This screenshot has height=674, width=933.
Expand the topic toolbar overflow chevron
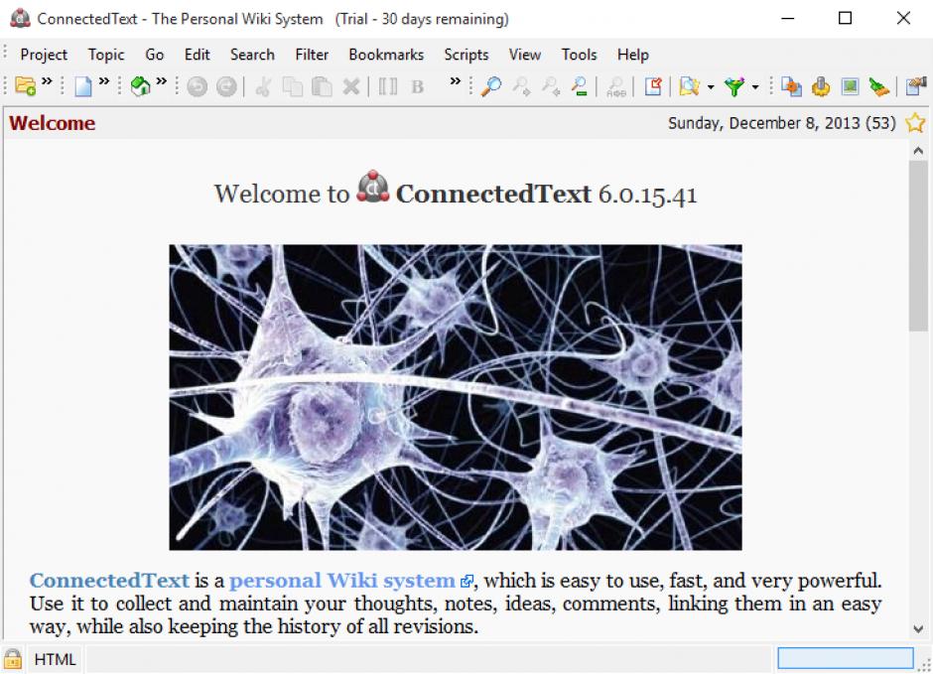pyautogui.click(x=104, y=81)
